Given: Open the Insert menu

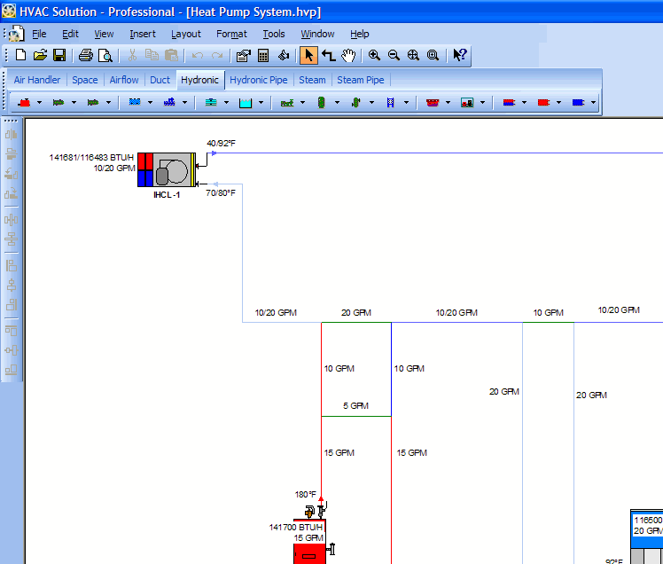Looking at the screenshot, I should pos(143,34).
